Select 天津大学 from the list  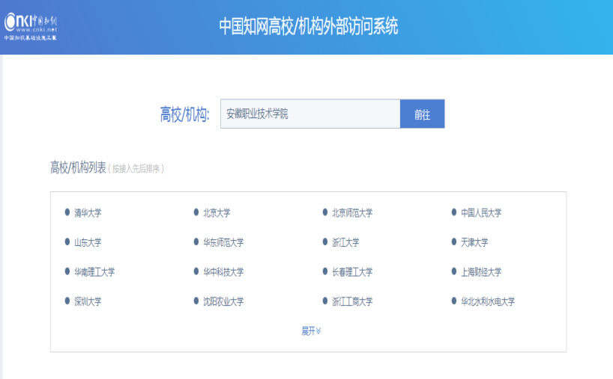pos(474,242)
